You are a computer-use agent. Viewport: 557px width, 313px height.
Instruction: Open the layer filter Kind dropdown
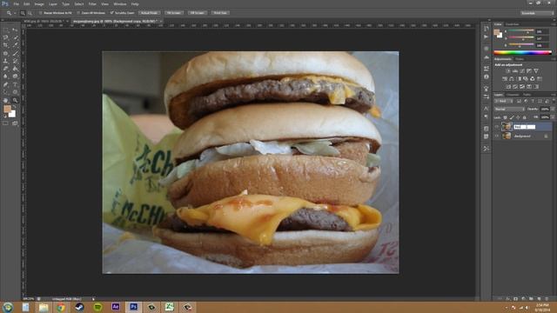pos(503,101)
